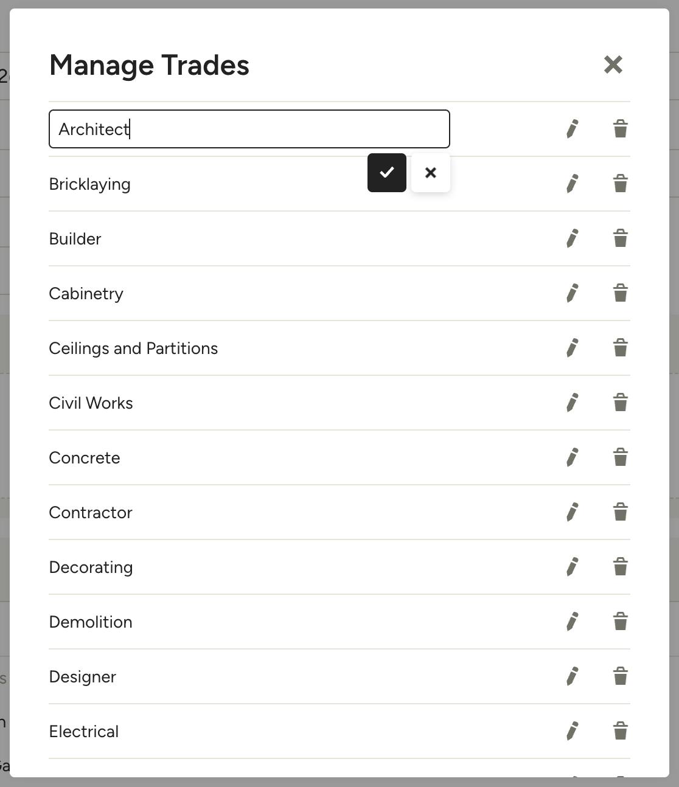The image size is (679, 787).
Task: Delete the Bricklaying trade
Action: click(621, 184)
